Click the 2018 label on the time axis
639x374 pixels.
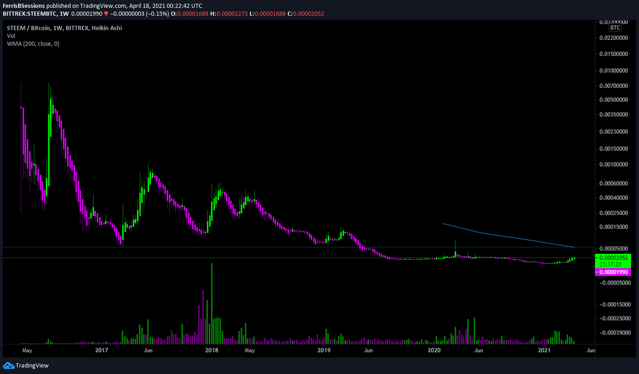(212, 351)
